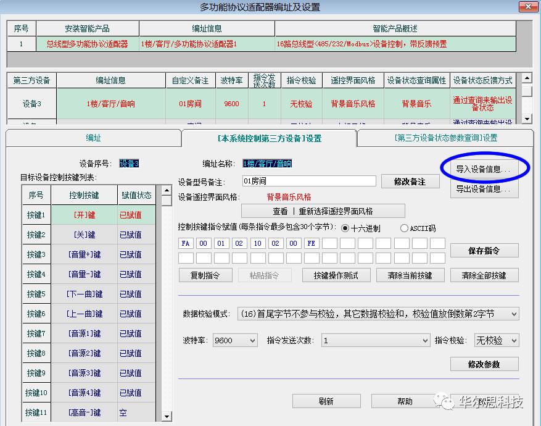Close the window with the X button
Image resolution: width=541 pixels, height=426 pixels.
click(x=527, y=7)
